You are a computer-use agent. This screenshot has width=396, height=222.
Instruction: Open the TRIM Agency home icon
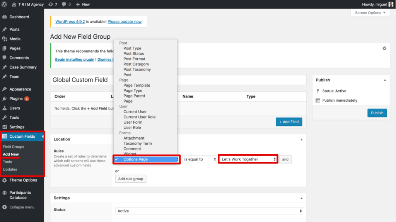[14, 4]
